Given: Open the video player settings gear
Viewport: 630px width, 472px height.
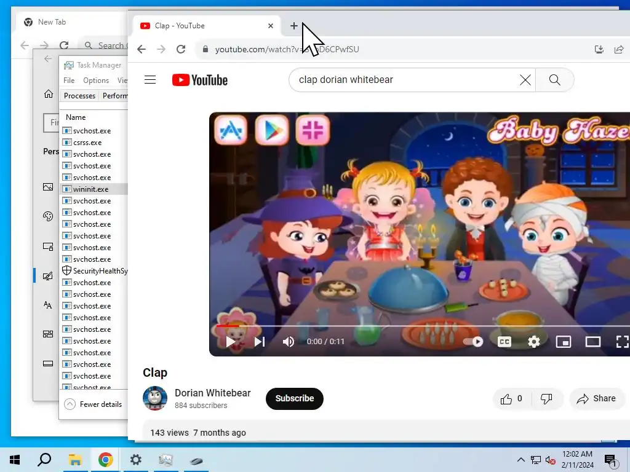Looking at the screenshot, I should pyautogui.click(x=533, y=342).
